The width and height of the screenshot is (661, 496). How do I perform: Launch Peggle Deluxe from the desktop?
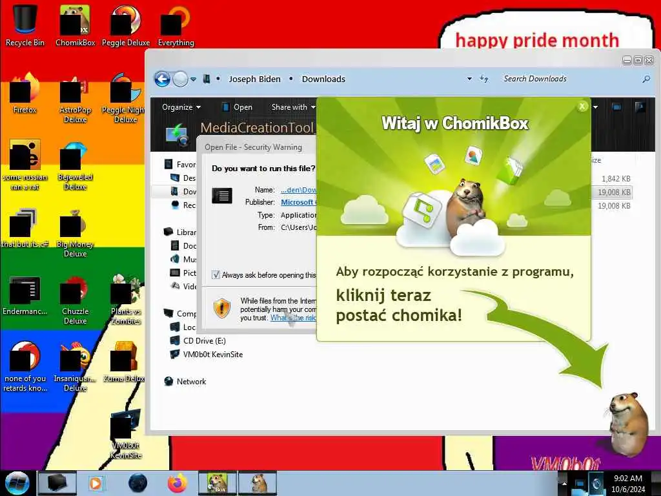click(x=126, y=24)
